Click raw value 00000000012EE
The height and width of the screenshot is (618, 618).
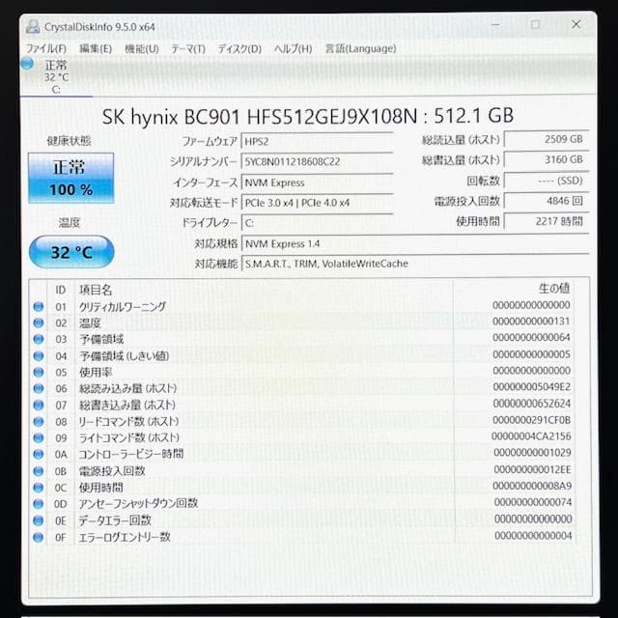point(532,469)
